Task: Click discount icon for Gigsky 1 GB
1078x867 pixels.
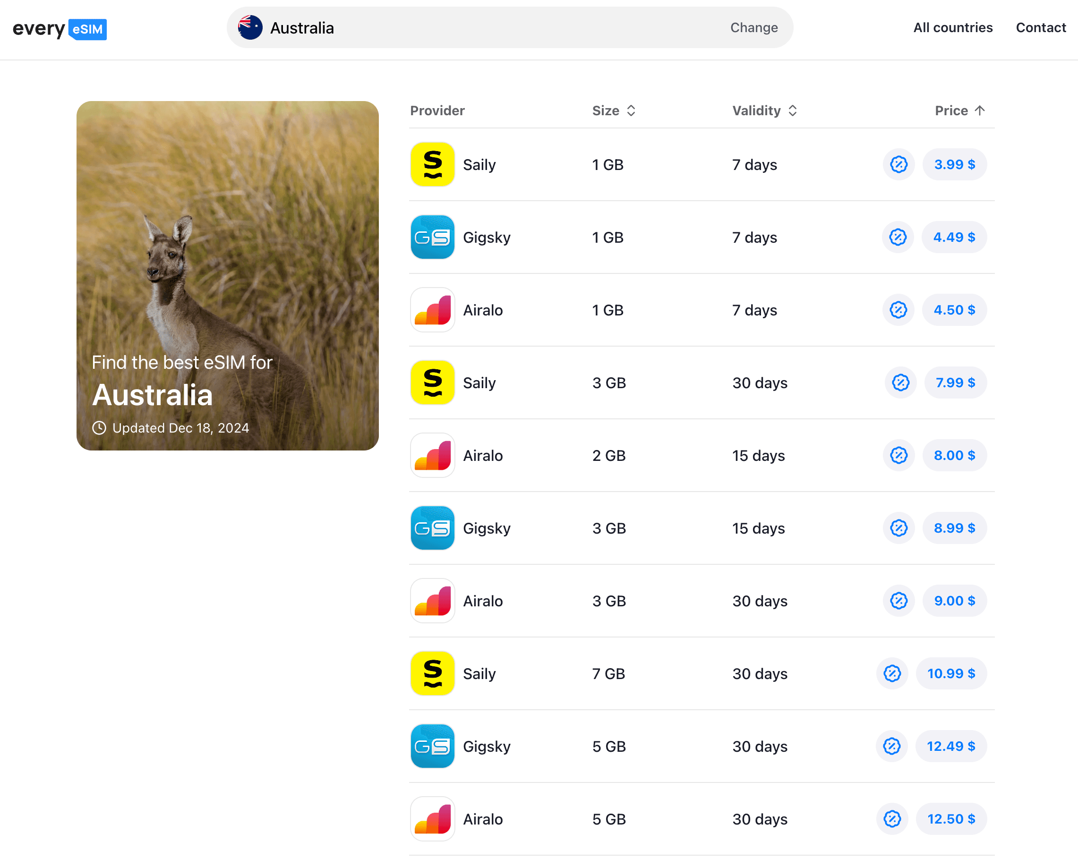Action: (x=898, y=238)
